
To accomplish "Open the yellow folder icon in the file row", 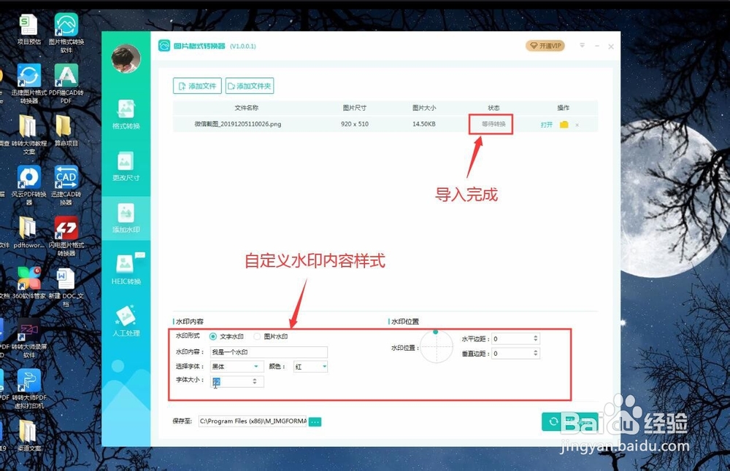I will [x=564, y=124].
